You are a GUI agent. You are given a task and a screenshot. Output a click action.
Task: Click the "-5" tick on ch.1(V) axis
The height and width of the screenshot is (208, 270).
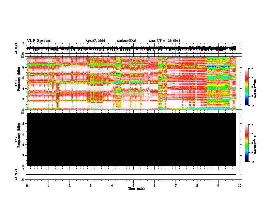pyautogui.click(x=23, y=53)
